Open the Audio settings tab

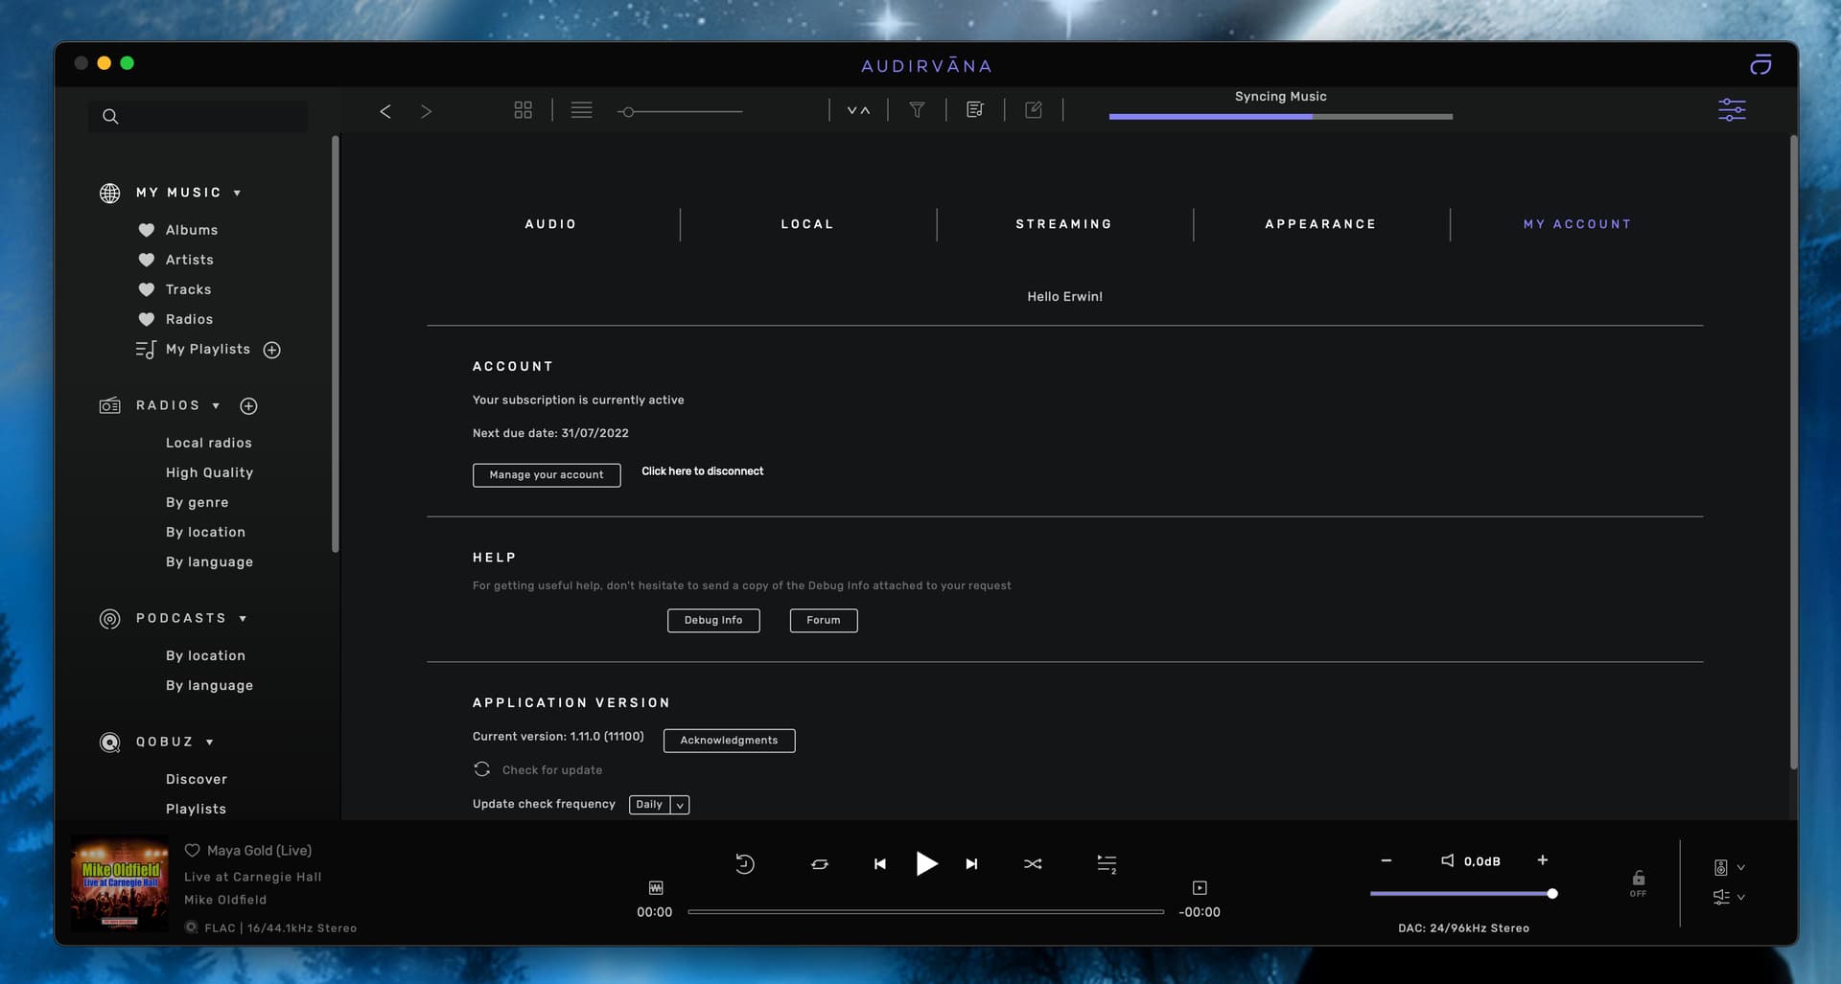pyautogui.click(x=550, y=224)
